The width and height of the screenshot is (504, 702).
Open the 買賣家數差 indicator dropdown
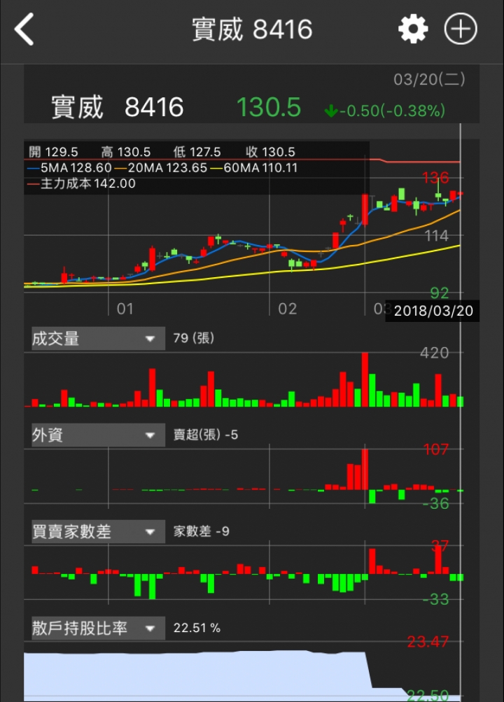click(x=98, y=531)
